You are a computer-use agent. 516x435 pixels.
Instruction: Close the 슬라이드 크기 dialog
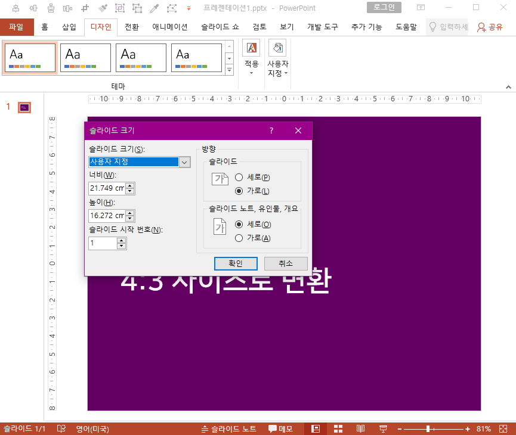(298, 131)
